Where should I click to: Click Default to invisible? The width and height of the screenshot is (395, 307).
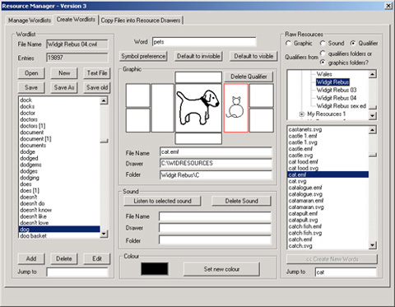198,56
